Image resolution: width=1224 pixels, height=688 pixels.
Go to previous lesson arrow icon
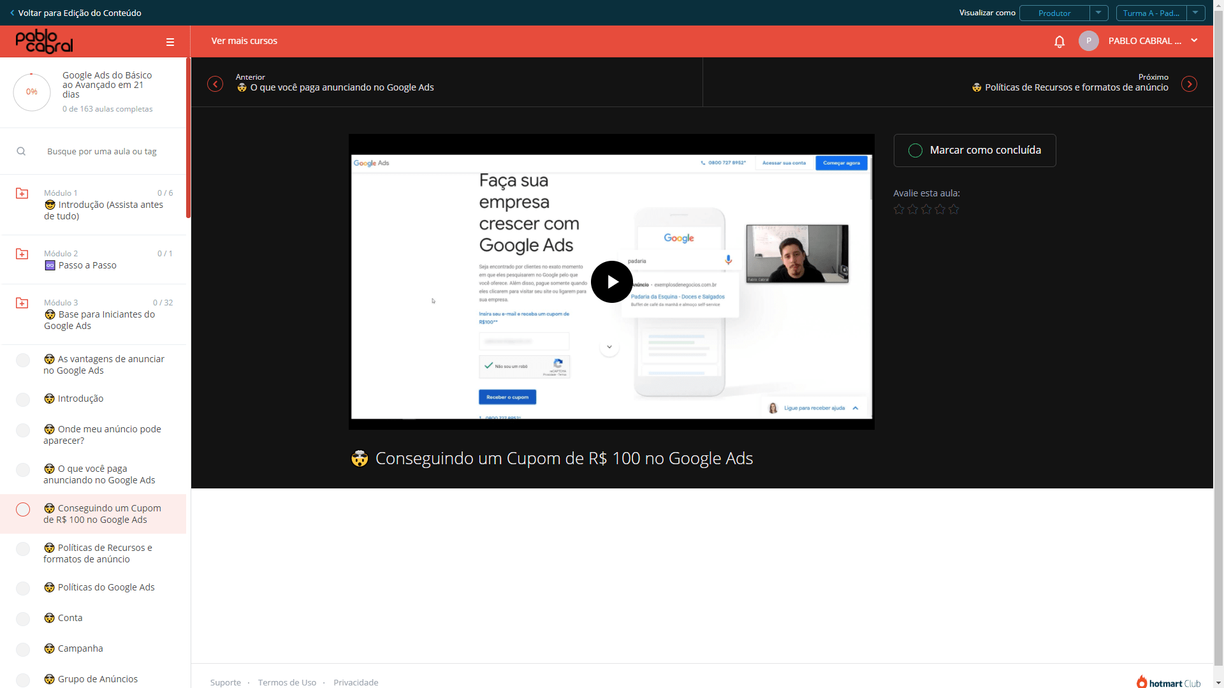tap(215, 84)
